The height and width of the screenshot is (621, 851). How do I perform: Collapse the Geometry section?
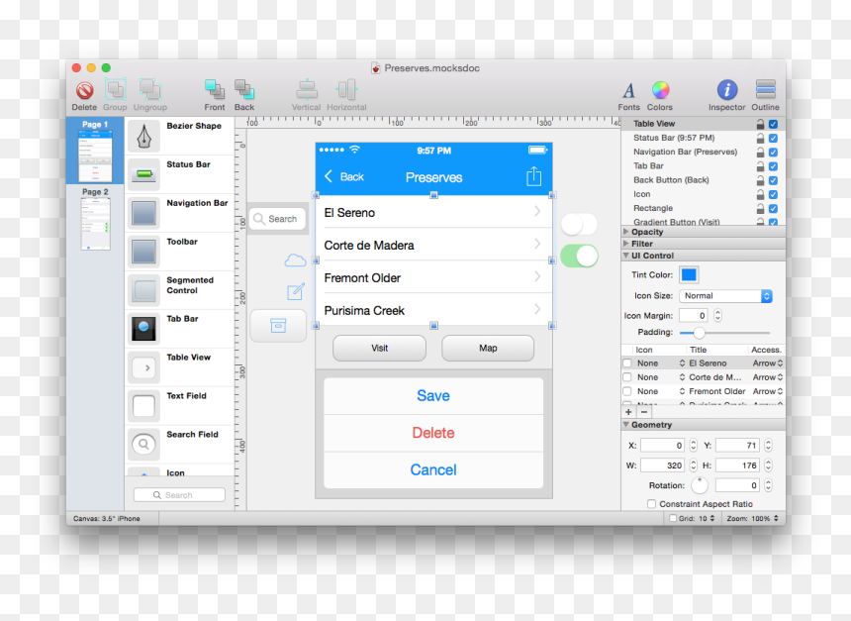click(x=625, y=425)
